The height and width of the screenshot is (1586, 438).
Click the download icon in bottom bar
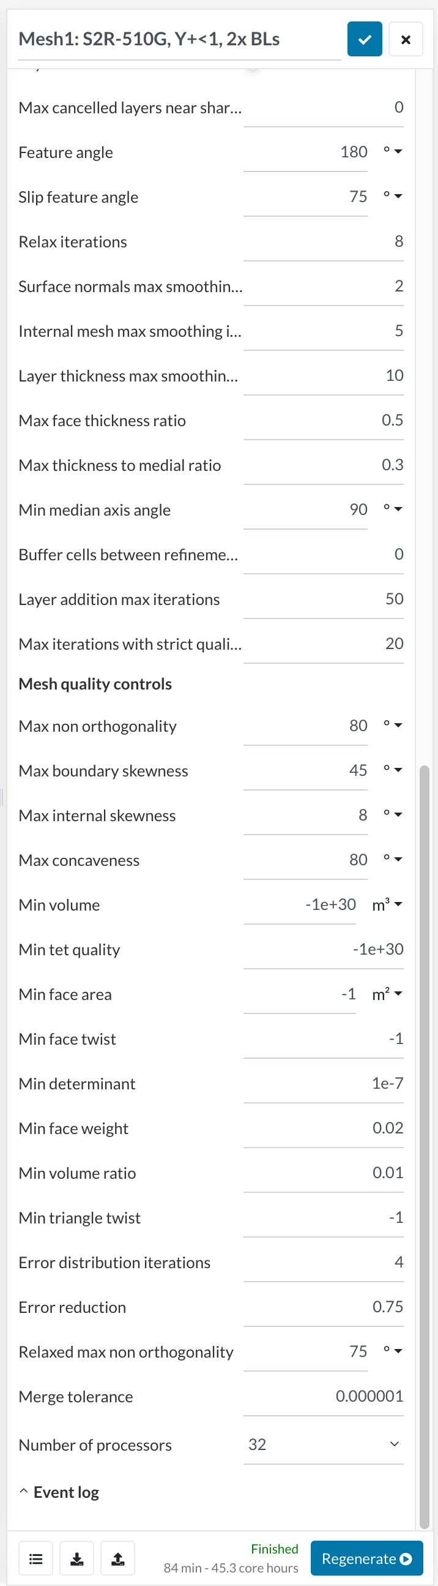[77, 1558]
